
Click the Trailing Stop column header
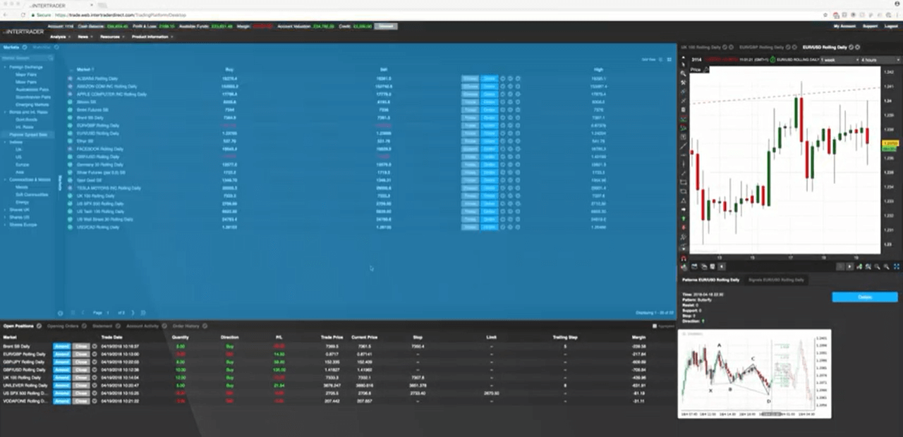565,337
